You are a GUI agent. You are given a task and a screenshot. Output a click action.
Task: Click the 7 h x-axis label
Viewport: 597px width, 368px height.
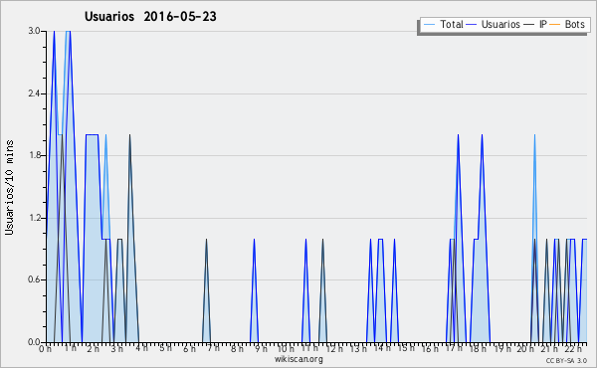pos(214,348)
